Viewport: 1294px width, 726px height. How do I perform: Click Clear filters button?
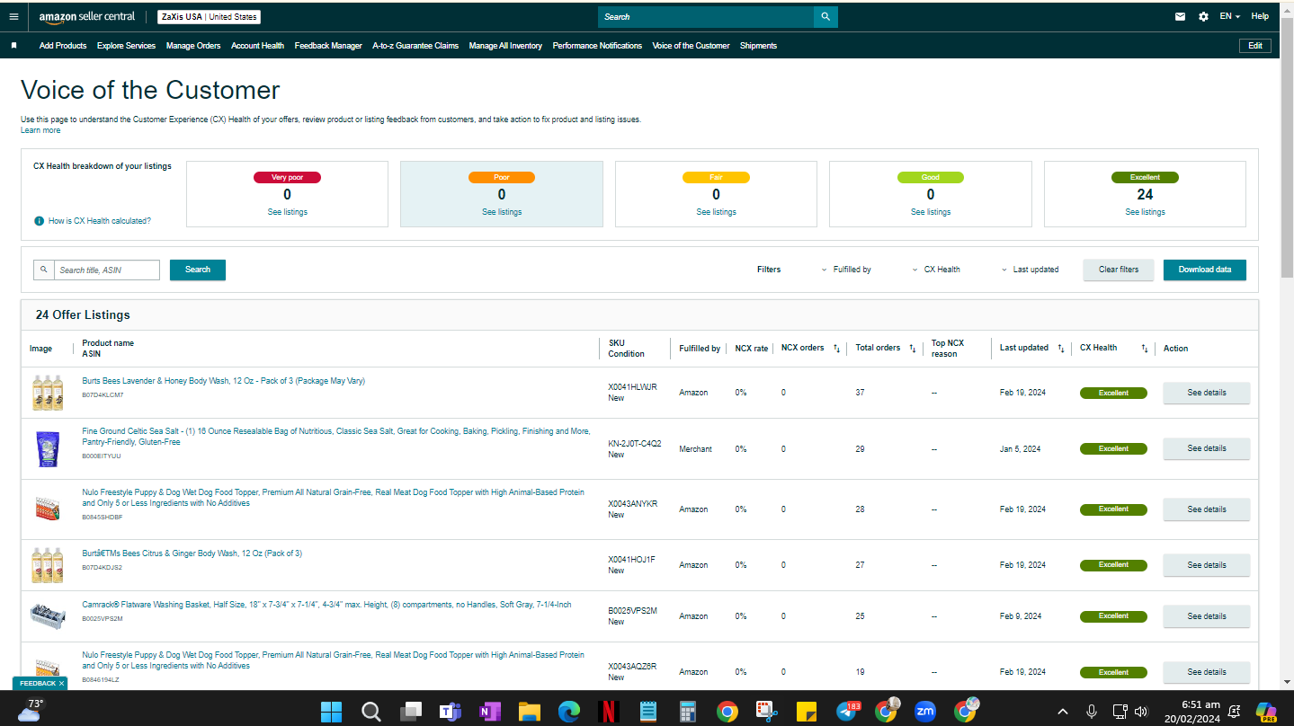tap(1119, 270)
